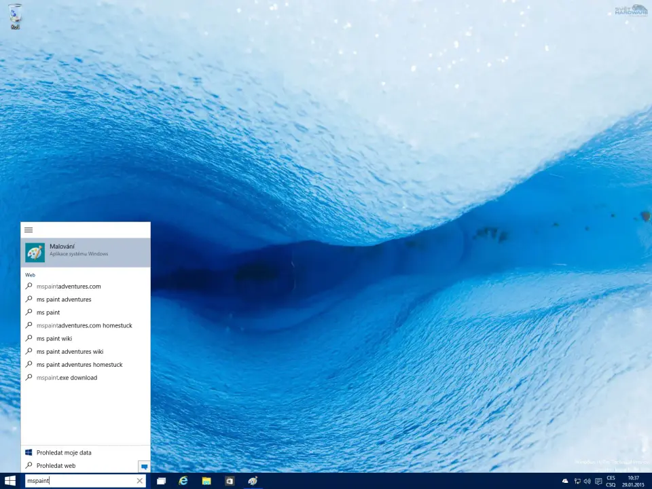Open the volume control in system tray
This screenshot has height=489, width=652.
587,481
